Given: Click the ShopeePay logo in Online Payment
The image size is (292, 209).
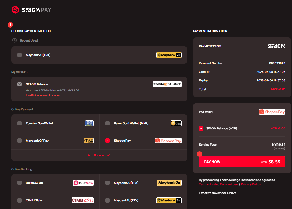Looking at the screenshot, I should [x=168, y=141].
